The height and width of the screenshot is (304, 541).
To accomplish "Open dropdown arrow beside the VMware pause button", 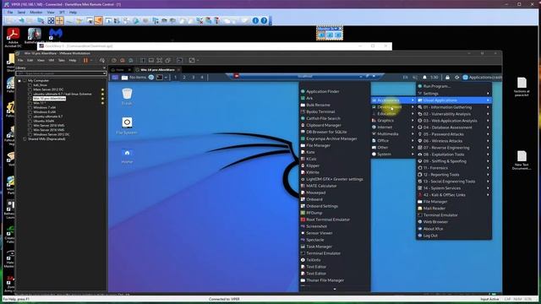I will pyautogui.click(x=91, y=60).
